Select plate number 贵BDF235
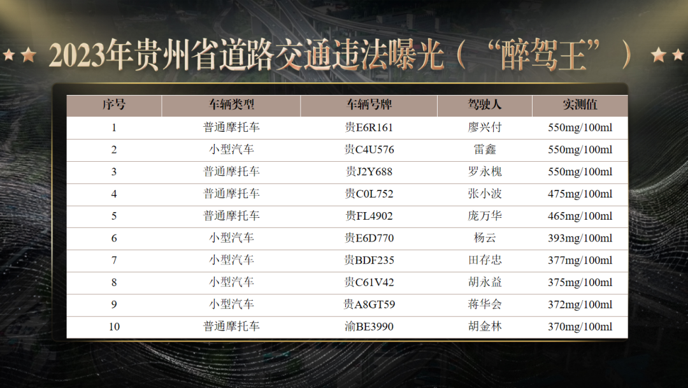This screenshot has width=688, height=388. click(x=369, y=260)
